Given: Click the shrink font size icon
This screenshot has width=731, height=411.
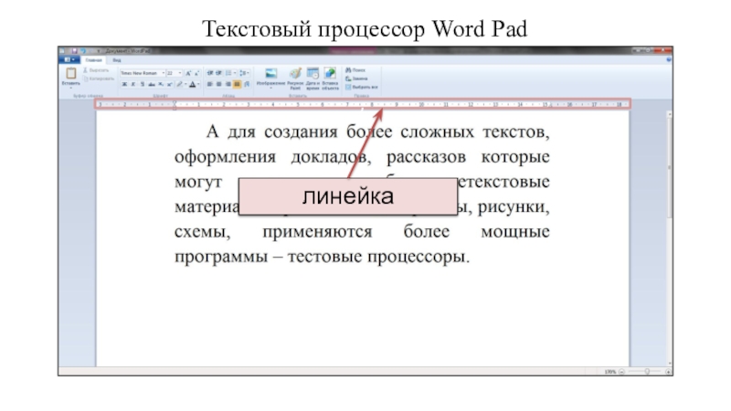Looking at the screenshot, I should 196,73.
